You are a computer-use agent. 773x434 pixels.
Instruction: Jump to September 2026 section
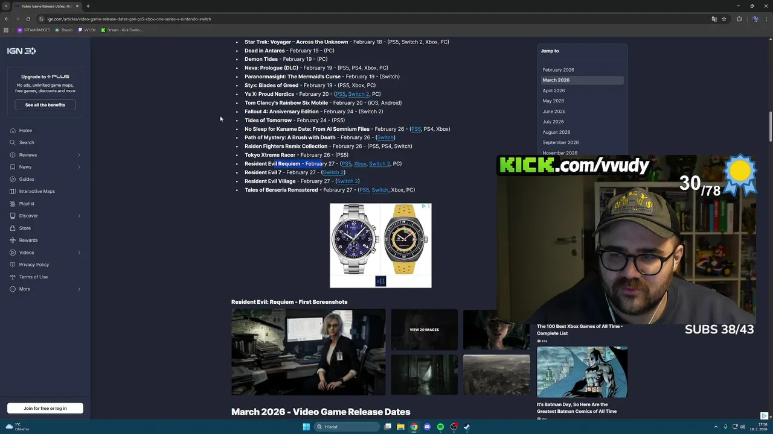coord(560,143)
